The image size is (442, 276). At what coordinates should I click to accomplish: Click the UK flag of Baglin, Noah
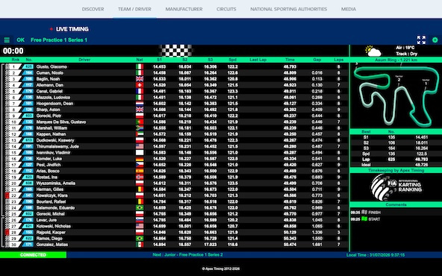pyautogui.click(x=140, y=79)
